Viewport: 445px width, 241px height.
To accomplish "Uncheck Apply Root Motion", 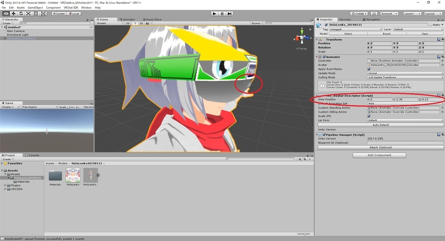I will [x=369, y=69].
